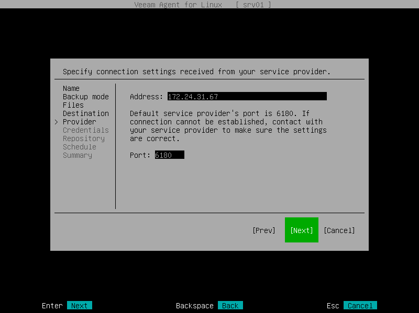Open the Files configuration step
419x313 pixels.
pyautogui.click(x=73, y=105)
